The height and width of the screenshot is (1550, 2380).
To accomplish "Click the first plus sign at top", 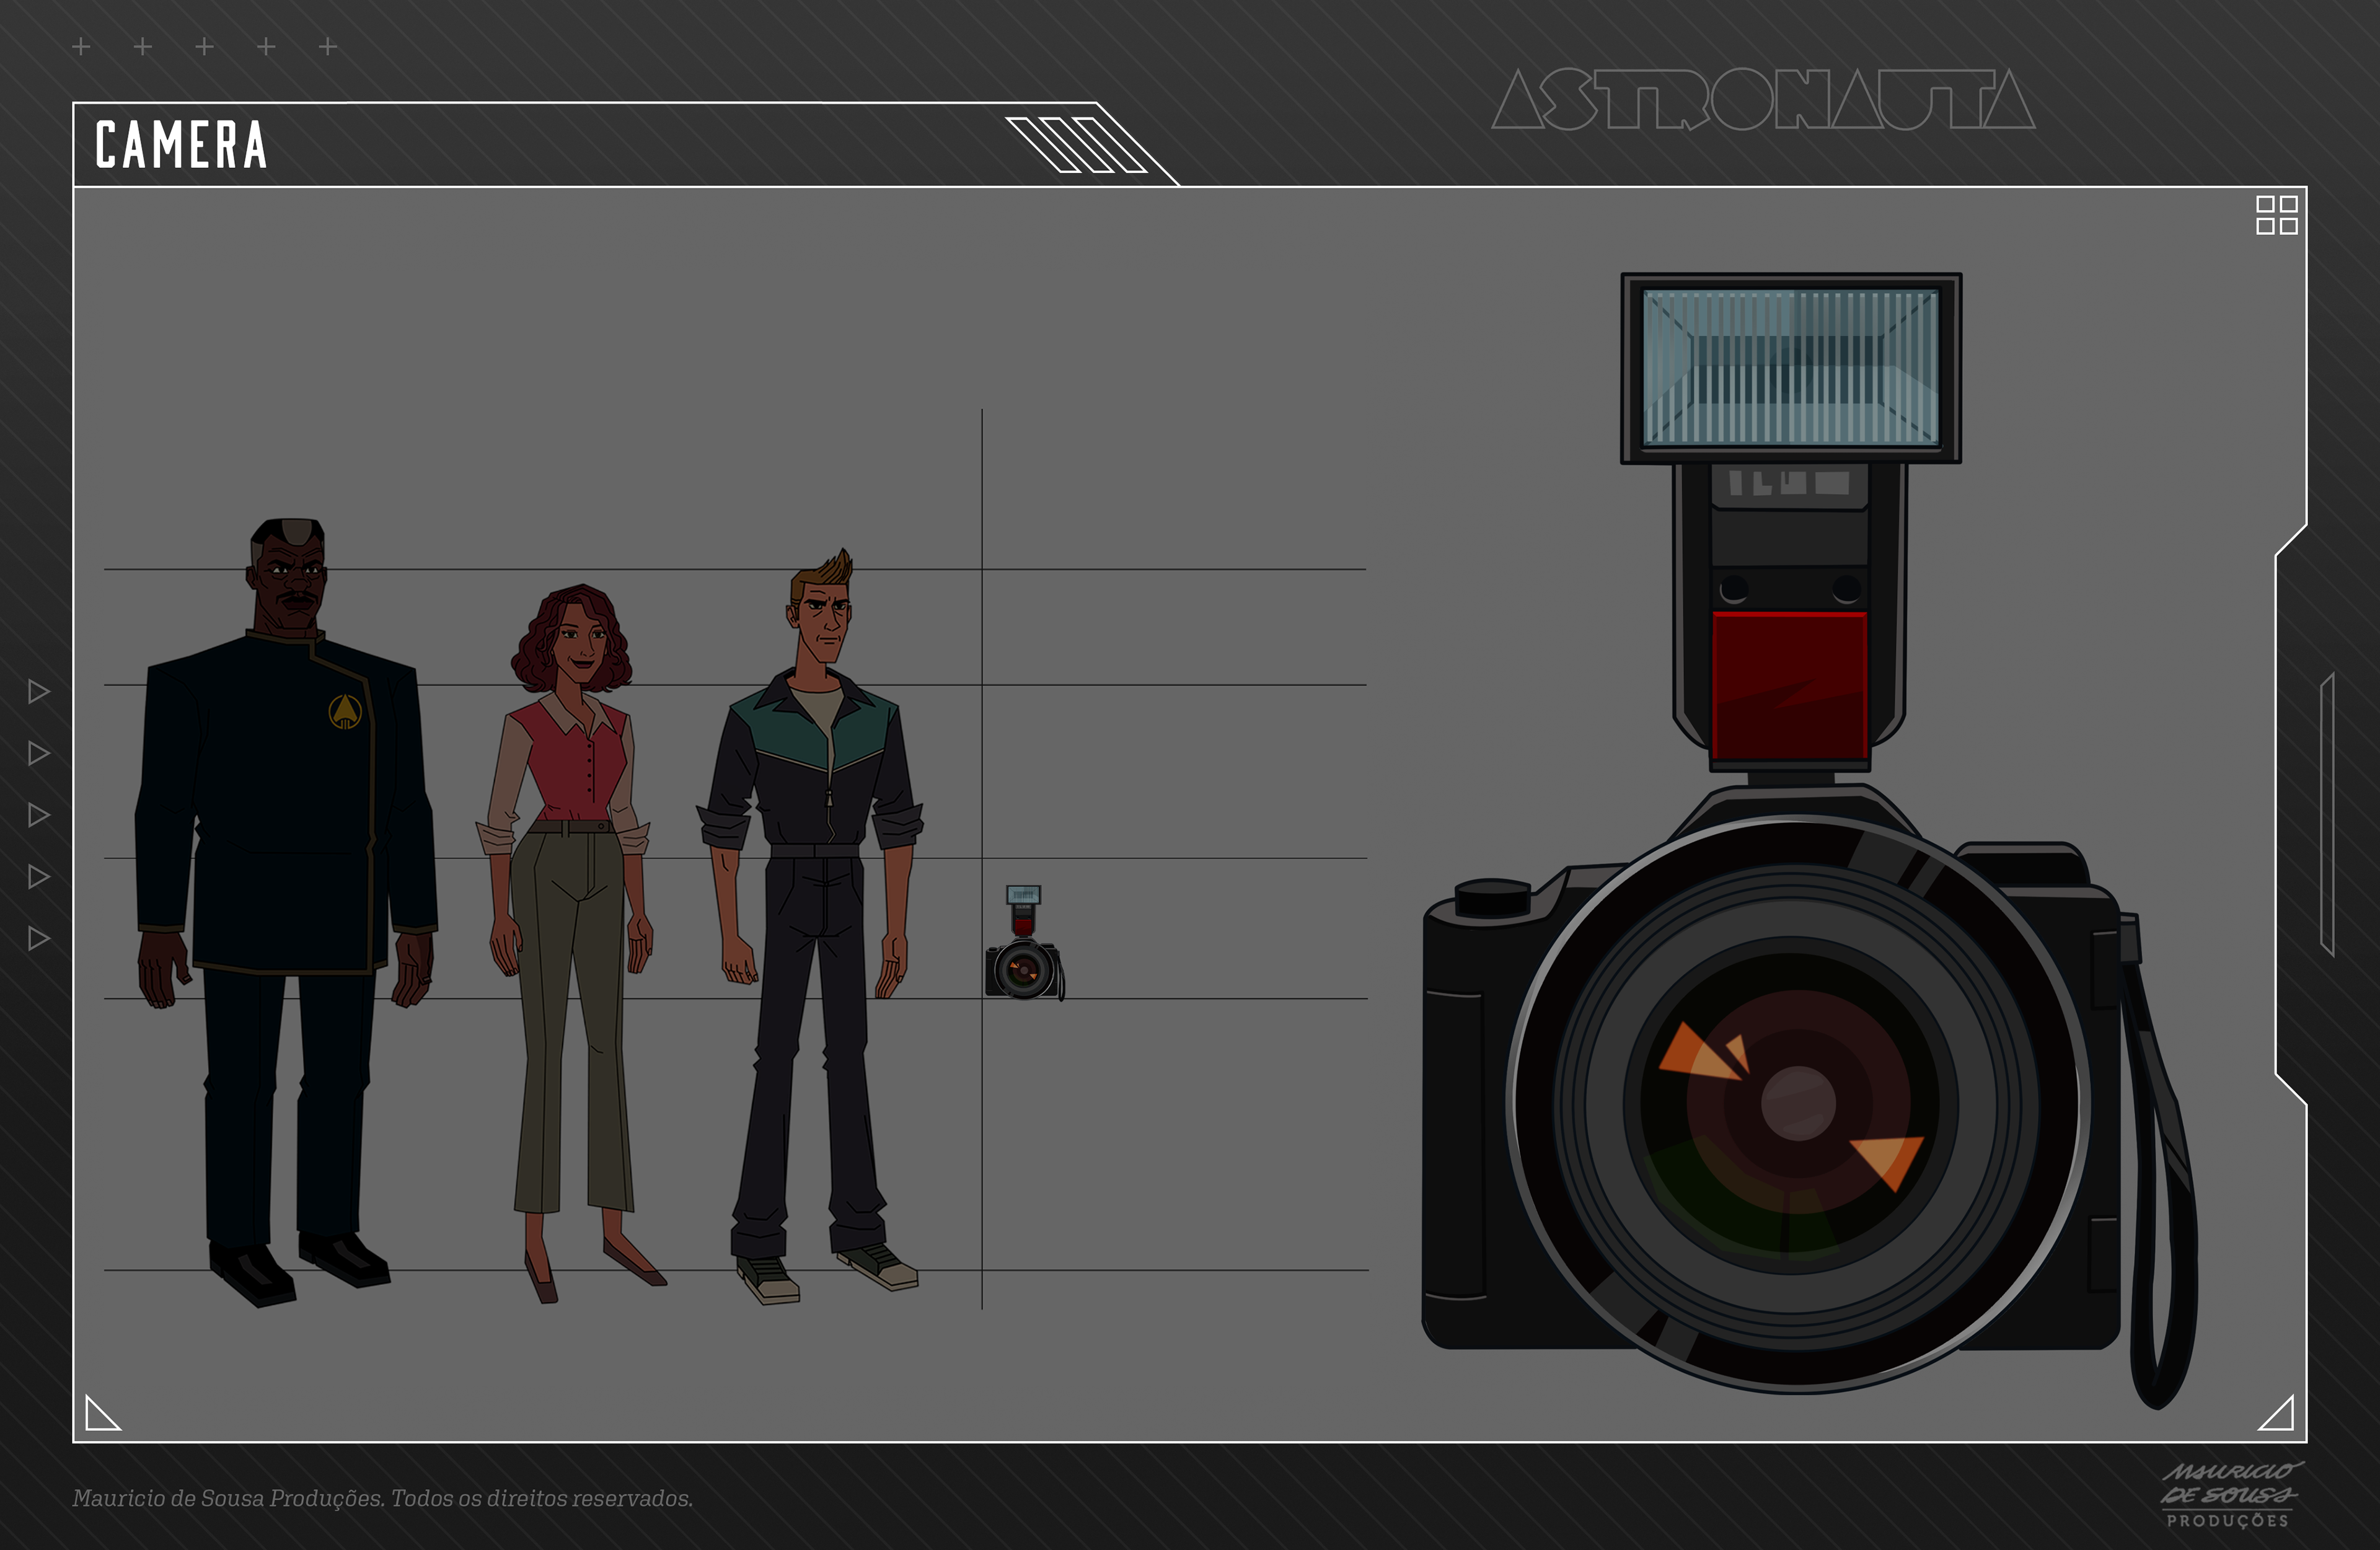I will [x=82, y=47].
